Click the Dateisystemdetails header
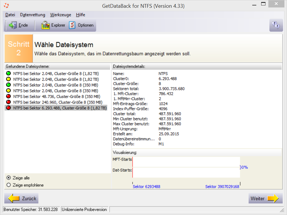 tap(197, 67)
